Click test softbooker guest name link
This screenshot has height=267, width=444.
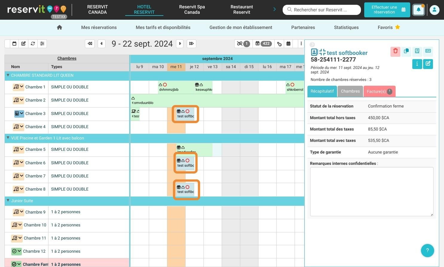click(x=347, y=53)
